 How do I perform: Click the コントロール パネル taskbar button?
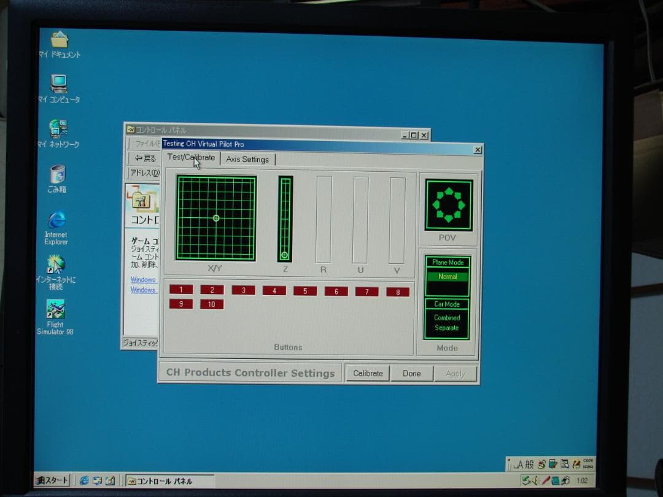click(170, 481)
